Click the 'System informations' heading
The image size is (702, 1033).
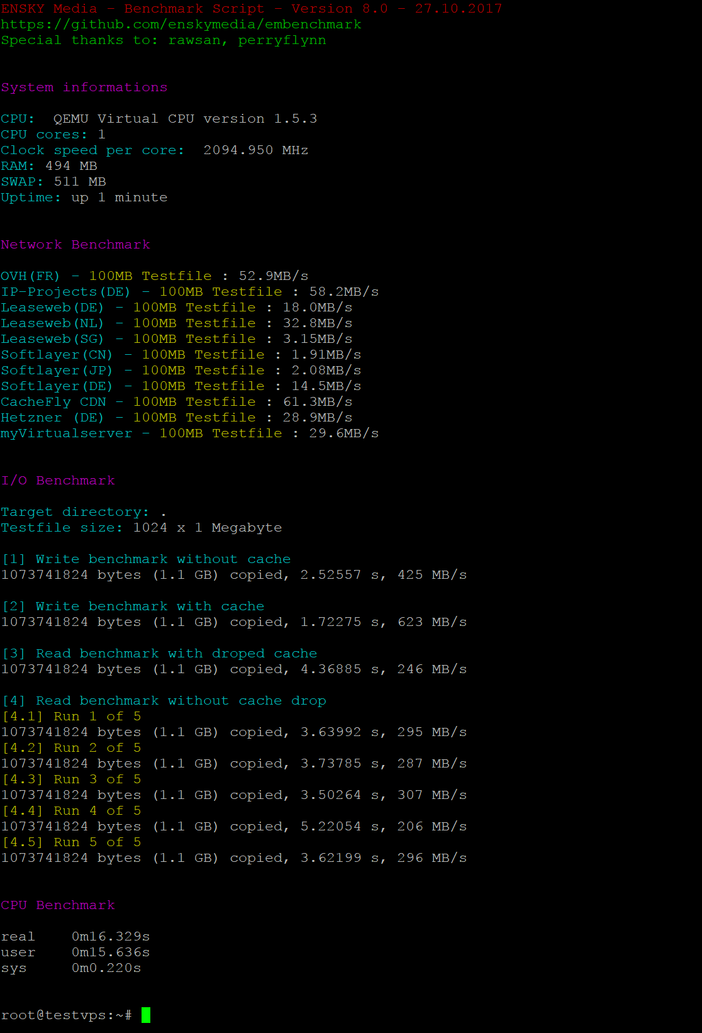(84, 87)
